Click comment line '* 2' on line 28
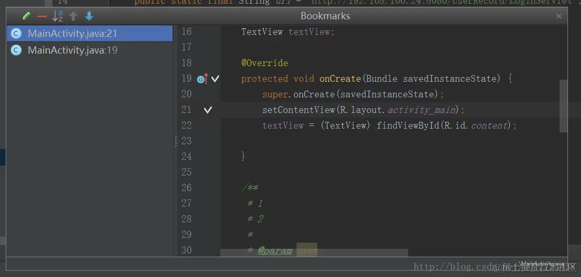The width and height of the screenshot is (581, 277). [x=255, y=219]
